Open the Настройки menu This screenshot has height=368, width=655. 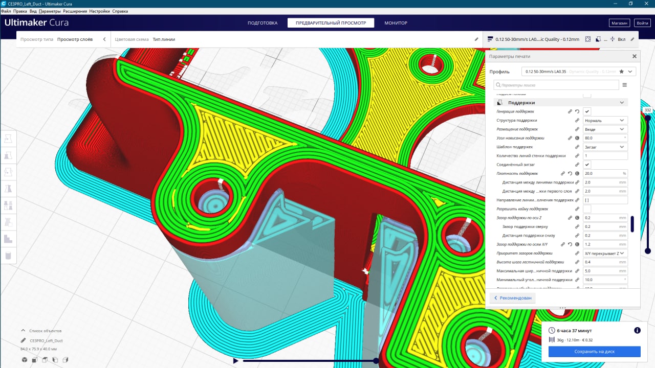(x=99, y=11)
